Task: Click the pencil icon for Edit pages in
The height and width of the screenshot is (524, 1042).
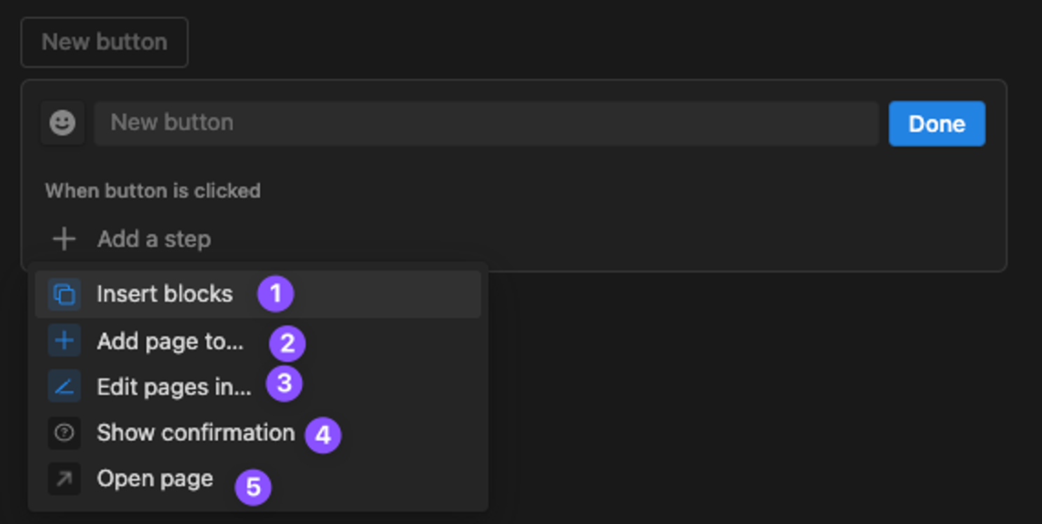Action: tap(64, 386)
